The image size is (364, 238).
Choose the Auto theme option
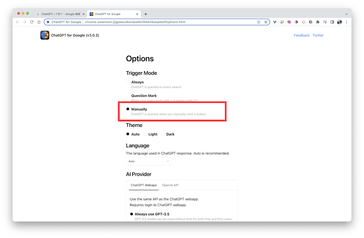[x=128, y=134]
